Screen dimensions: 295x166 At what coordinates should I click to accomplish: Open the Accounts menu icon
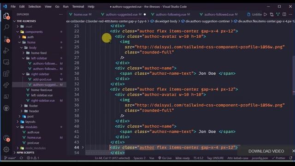coord(6,138)
